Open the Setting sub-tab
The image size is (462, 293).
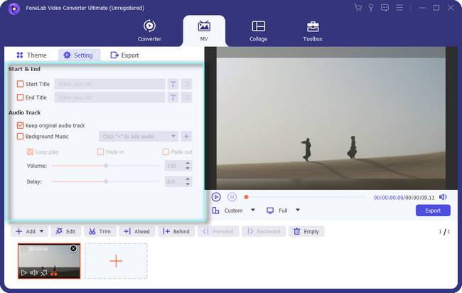click(78, 55)
